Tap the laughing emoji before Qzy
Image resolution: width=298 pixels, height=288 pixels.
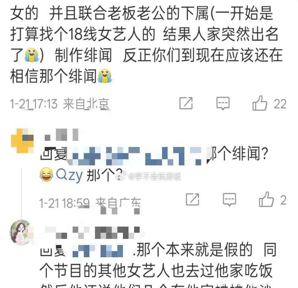coord(46,175)
